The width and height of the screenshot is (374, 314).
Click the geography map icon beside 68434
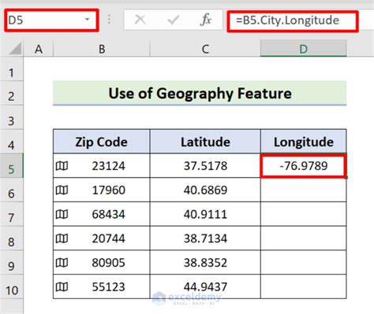pos(62,214)
